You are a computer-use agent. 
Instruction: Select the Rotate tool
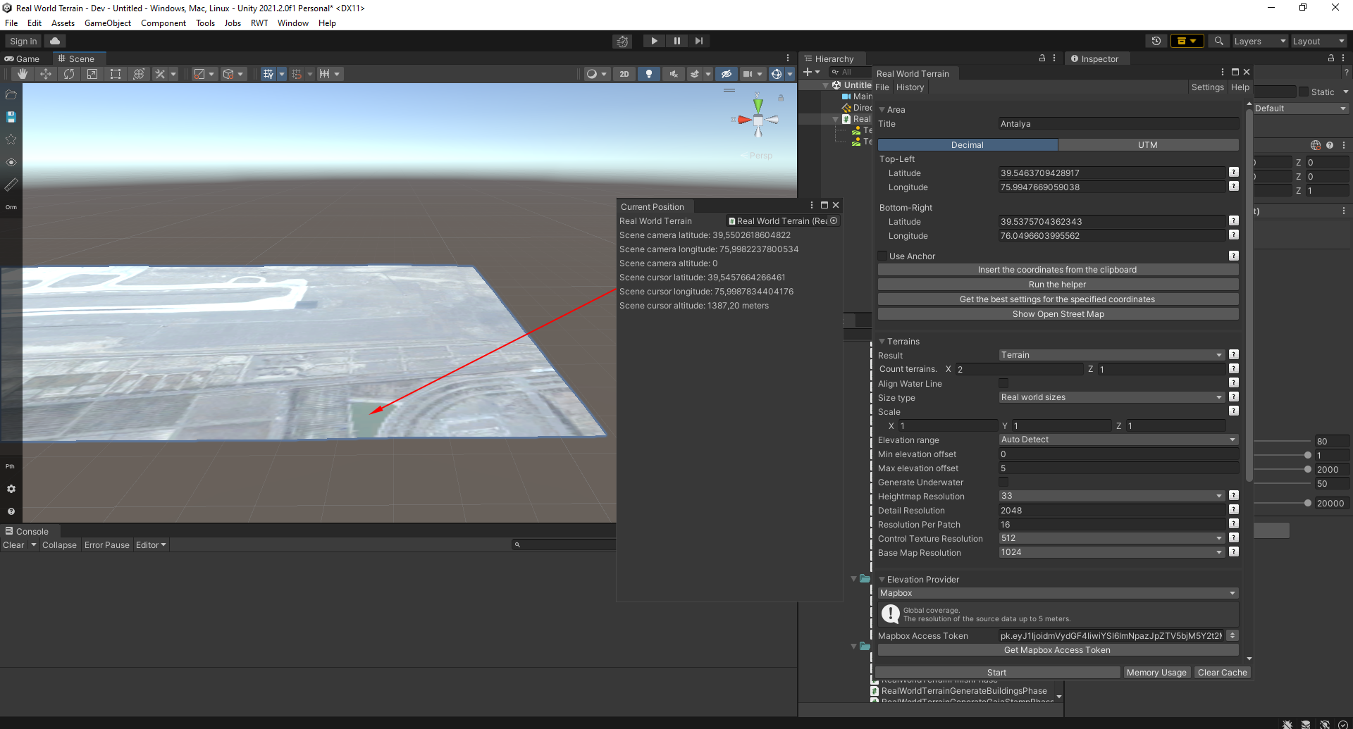click(69, 74)
